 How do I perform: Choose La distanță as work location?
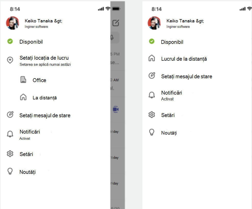point(45,98)
